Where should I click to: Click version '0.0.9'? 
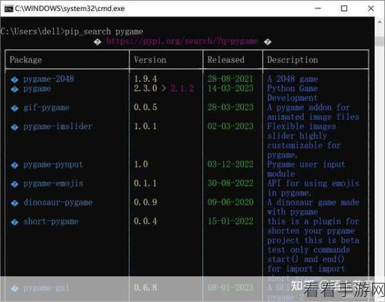coord(146,202)
